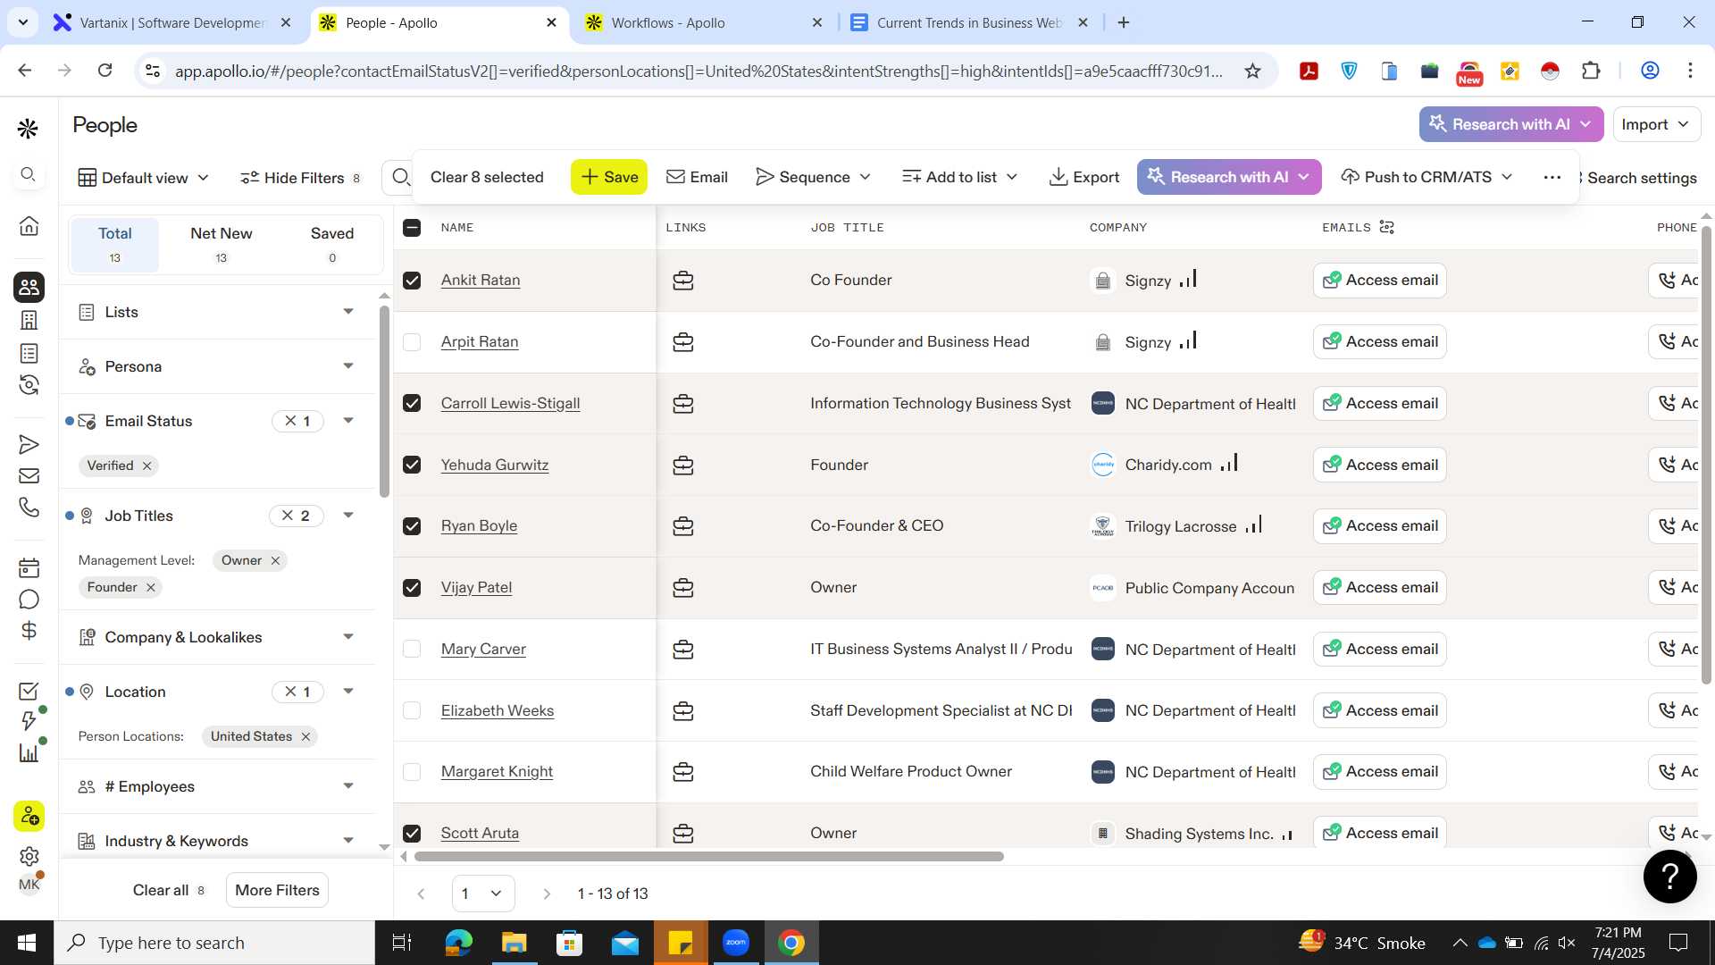Open Emails envelope icon in sidebar
The height and width of the screenshot is (965, 1715).
[x=29, y=475]
